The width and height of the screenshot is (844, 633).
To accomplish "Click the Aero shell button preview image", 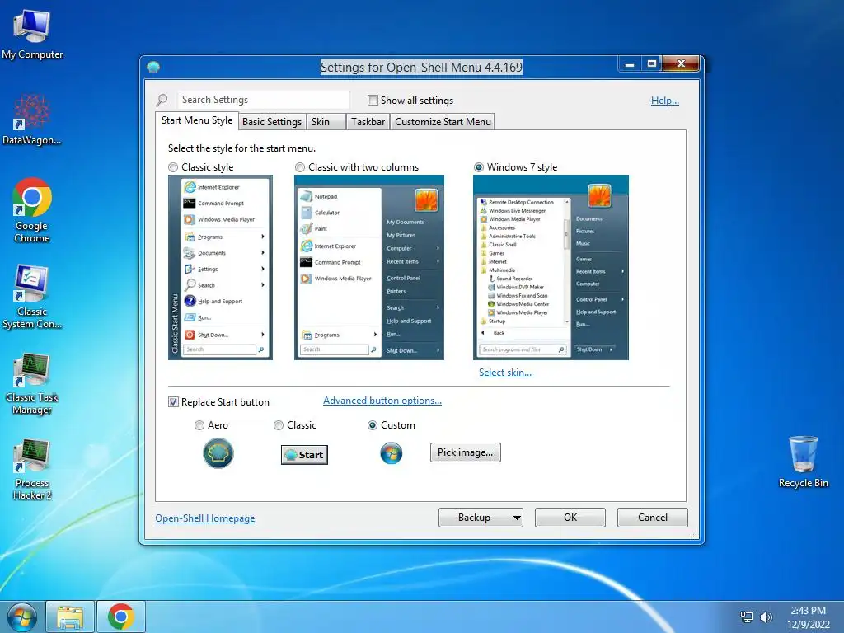I will (x=218, y=453).
